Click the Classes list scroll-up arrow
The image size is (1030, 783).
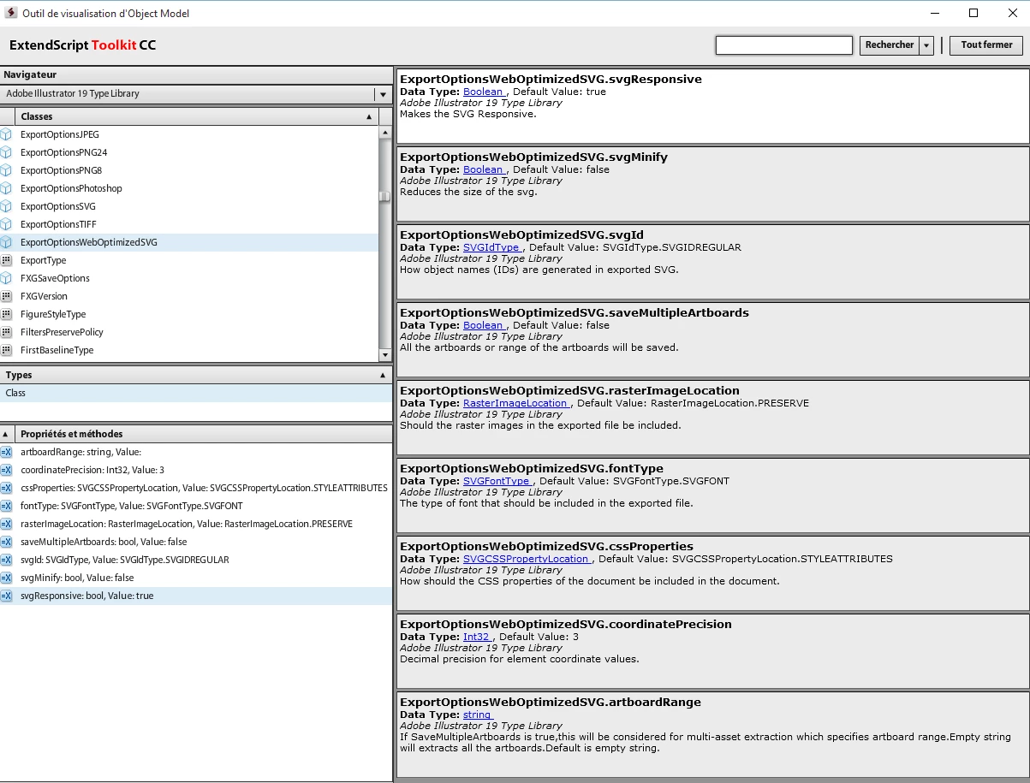(385, 132)
